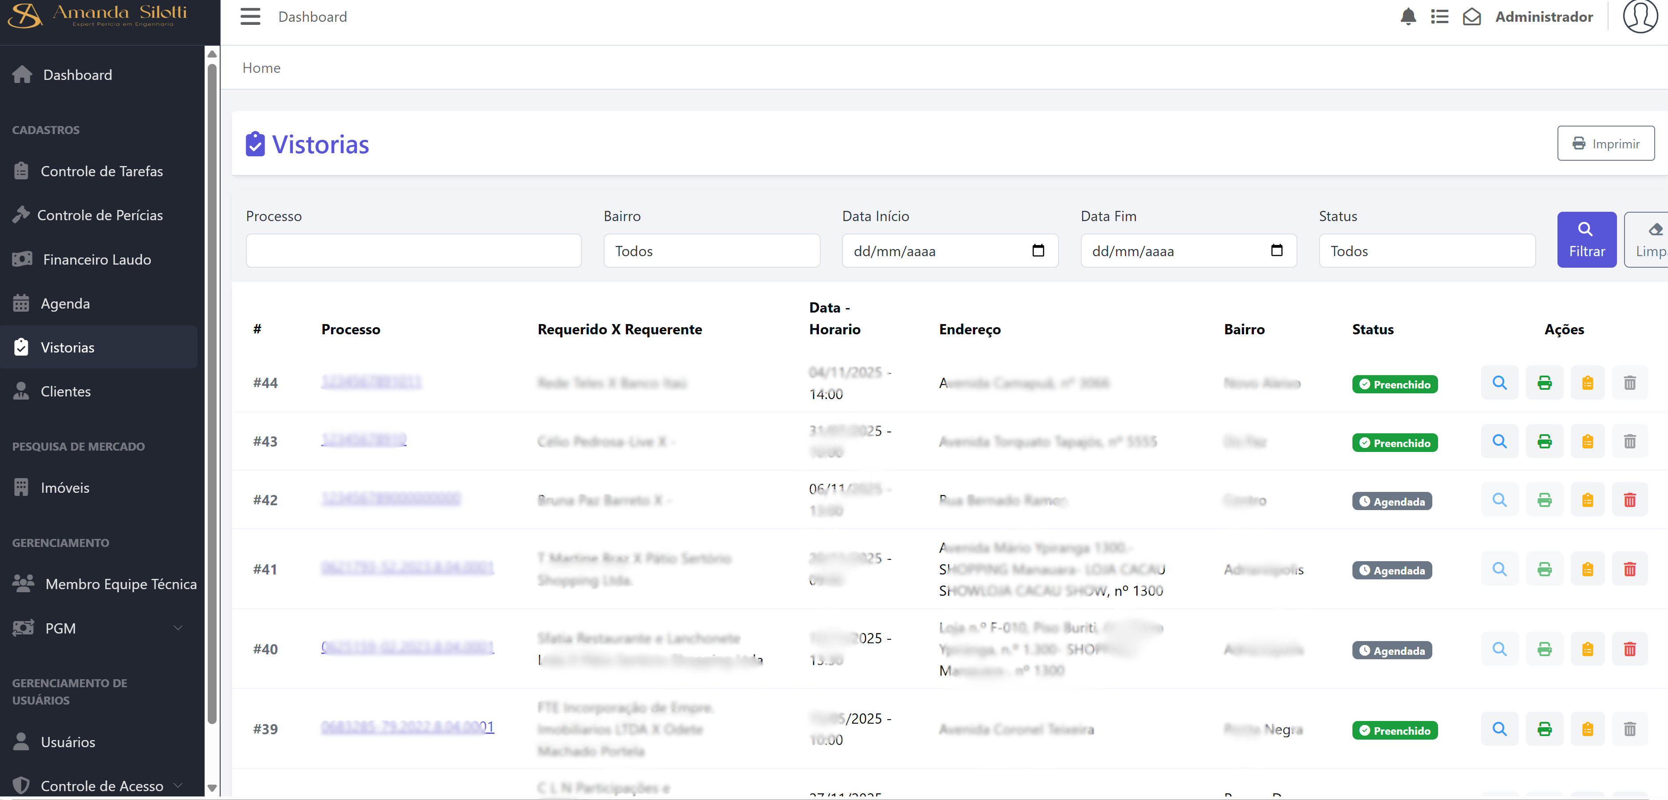This screenshot has width=1668, height=800.
Task: View details magnifier for vistoria #44
Action: pyautogui.click(x=1499, y=383)
